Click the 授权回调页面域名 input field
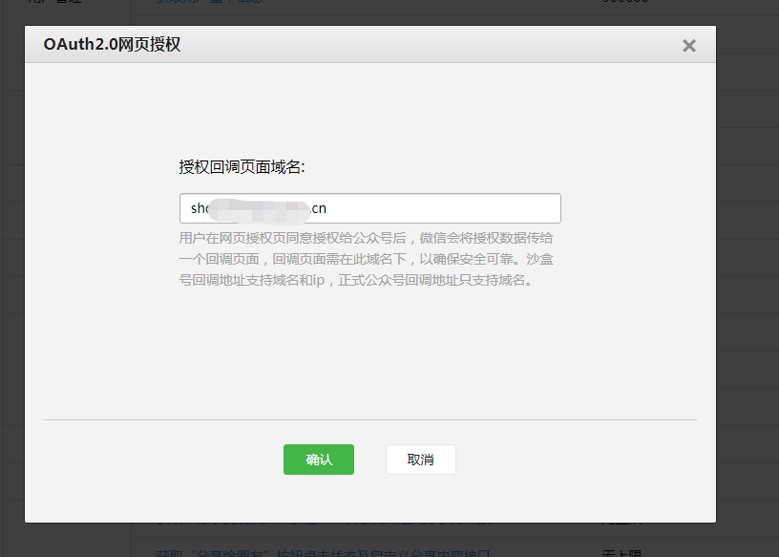 [x=370, y=208]
